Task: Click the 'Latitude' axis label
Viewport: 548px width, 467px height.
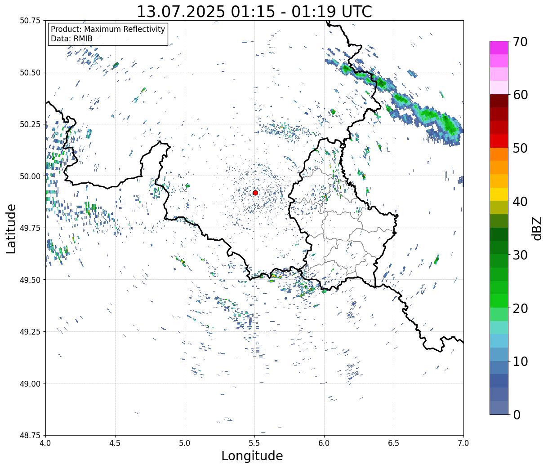Action: [11, 228]
